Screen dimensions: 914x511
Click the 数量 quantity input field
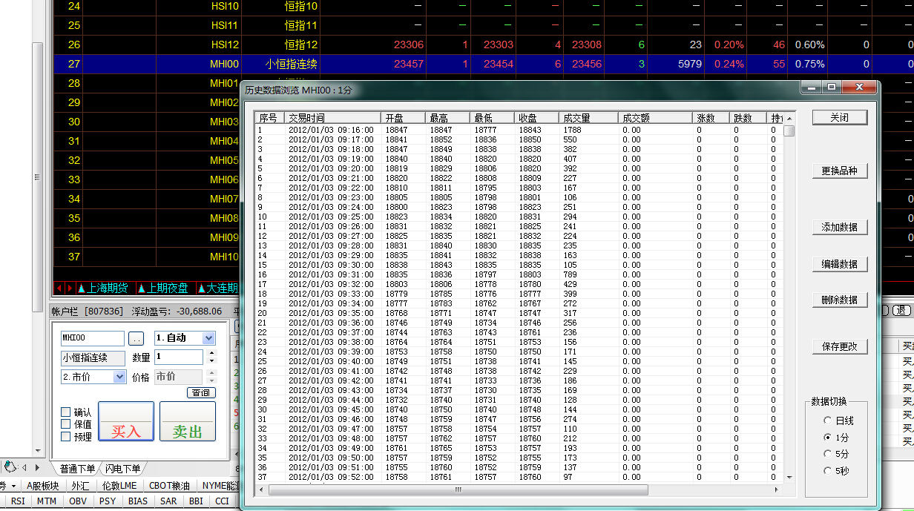(178, 357)
